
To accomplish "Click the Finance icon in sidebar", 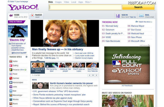I will (11, 70).
